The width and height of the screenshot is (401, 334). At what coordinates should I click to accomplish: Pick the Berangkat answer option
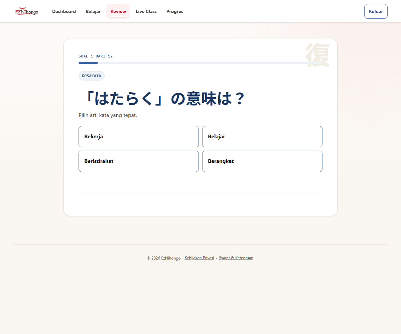[x=262, y=161]
